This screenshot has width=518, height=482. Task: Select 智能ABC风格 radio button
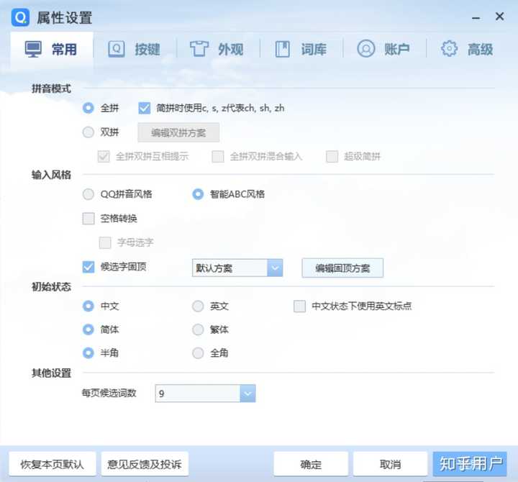coord(198,194)
